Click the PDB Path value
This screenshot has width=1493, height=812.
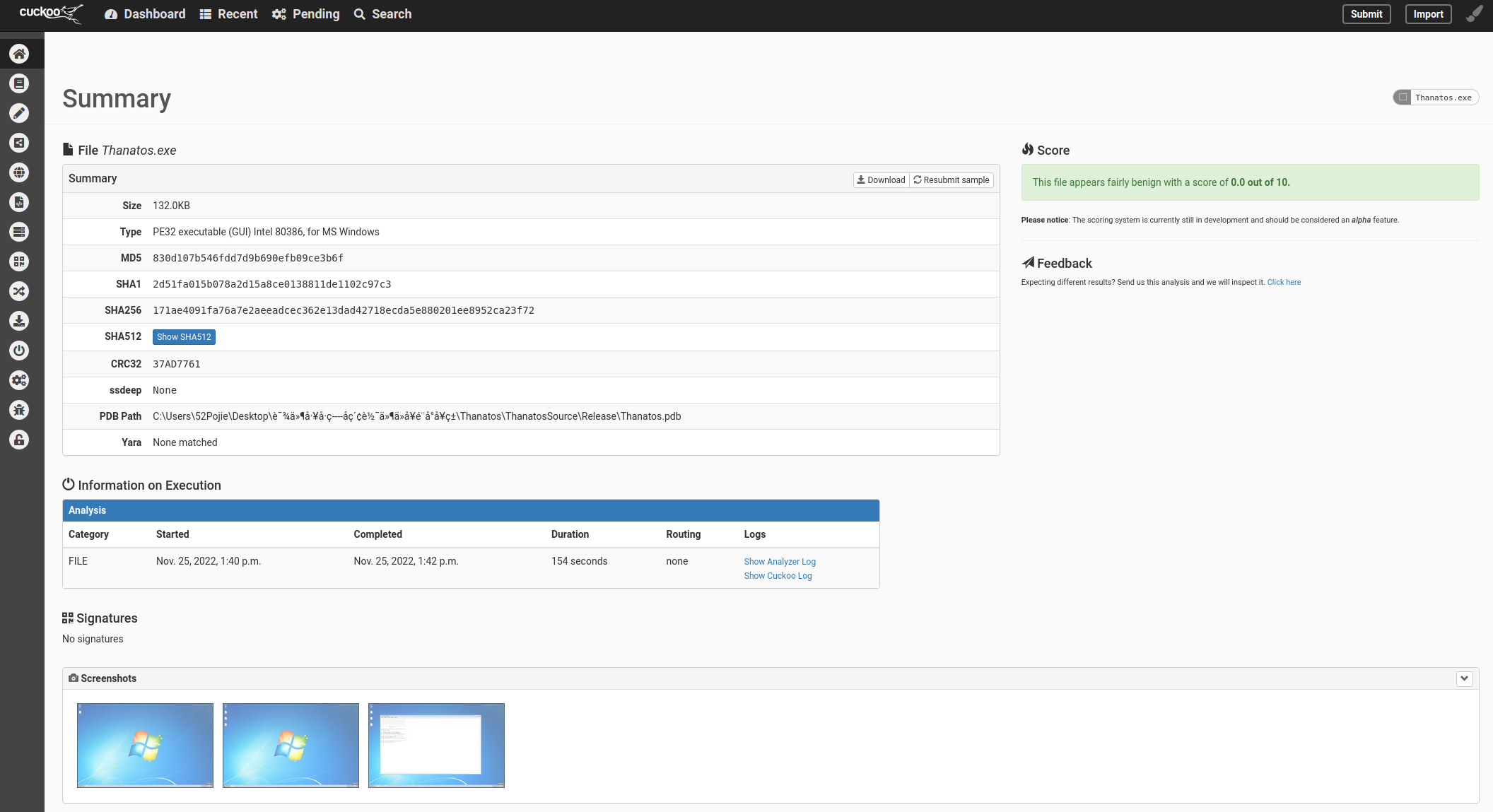click(x=417, y=416)
